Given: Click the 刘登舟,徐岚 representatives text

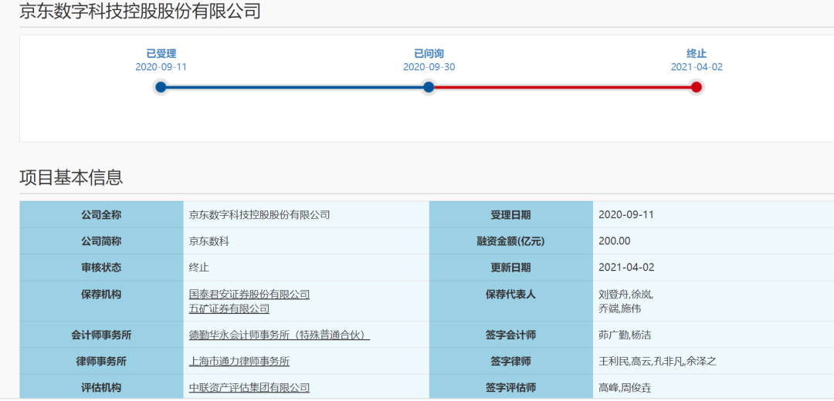Looking at the screenshot, I should tap(626, 295).
